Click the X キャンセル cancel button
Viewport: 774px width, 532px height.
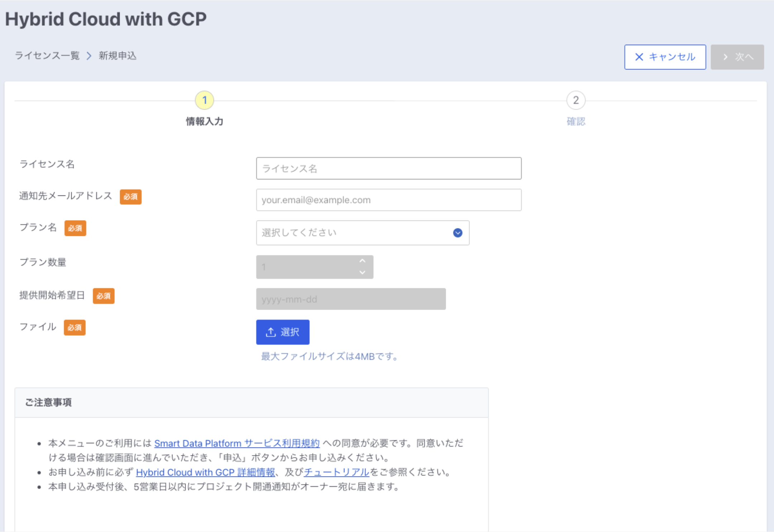[665, 57]
